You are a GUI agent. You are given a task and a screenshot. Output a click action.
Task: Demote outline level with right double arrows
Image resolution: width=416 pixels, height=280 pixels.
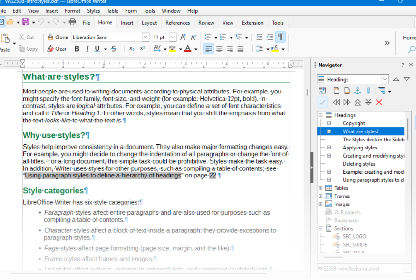pos(347,102)
